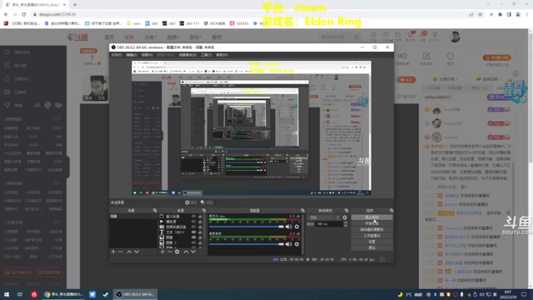The height and width of the screenshot is (300, 533).
Task: Open source 滤镜 filters button
Action: 207,203
